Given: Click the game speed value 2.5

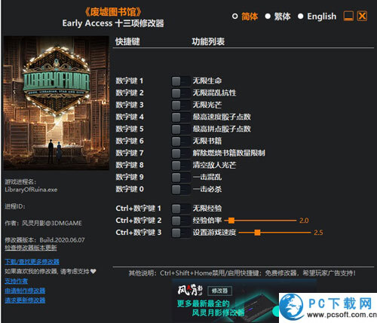Looking at the screenshot, I should [x=318, y=233].
